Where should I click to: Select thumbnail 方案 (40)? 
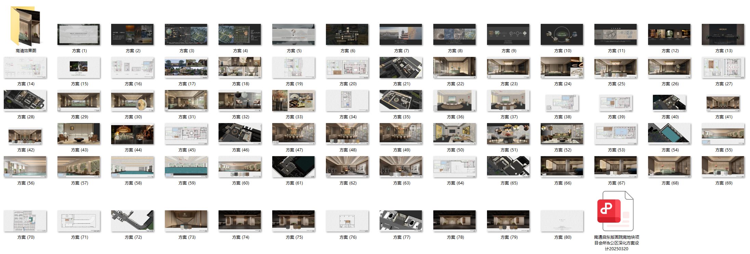pos(669,103)
